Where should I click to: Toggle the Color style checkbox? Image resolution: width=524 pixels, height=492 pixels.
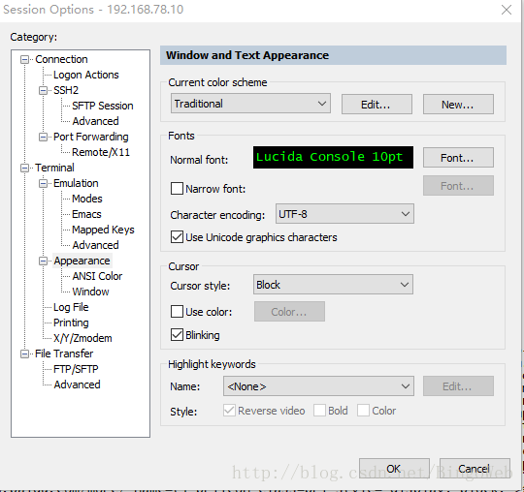[x=363, y=411]
